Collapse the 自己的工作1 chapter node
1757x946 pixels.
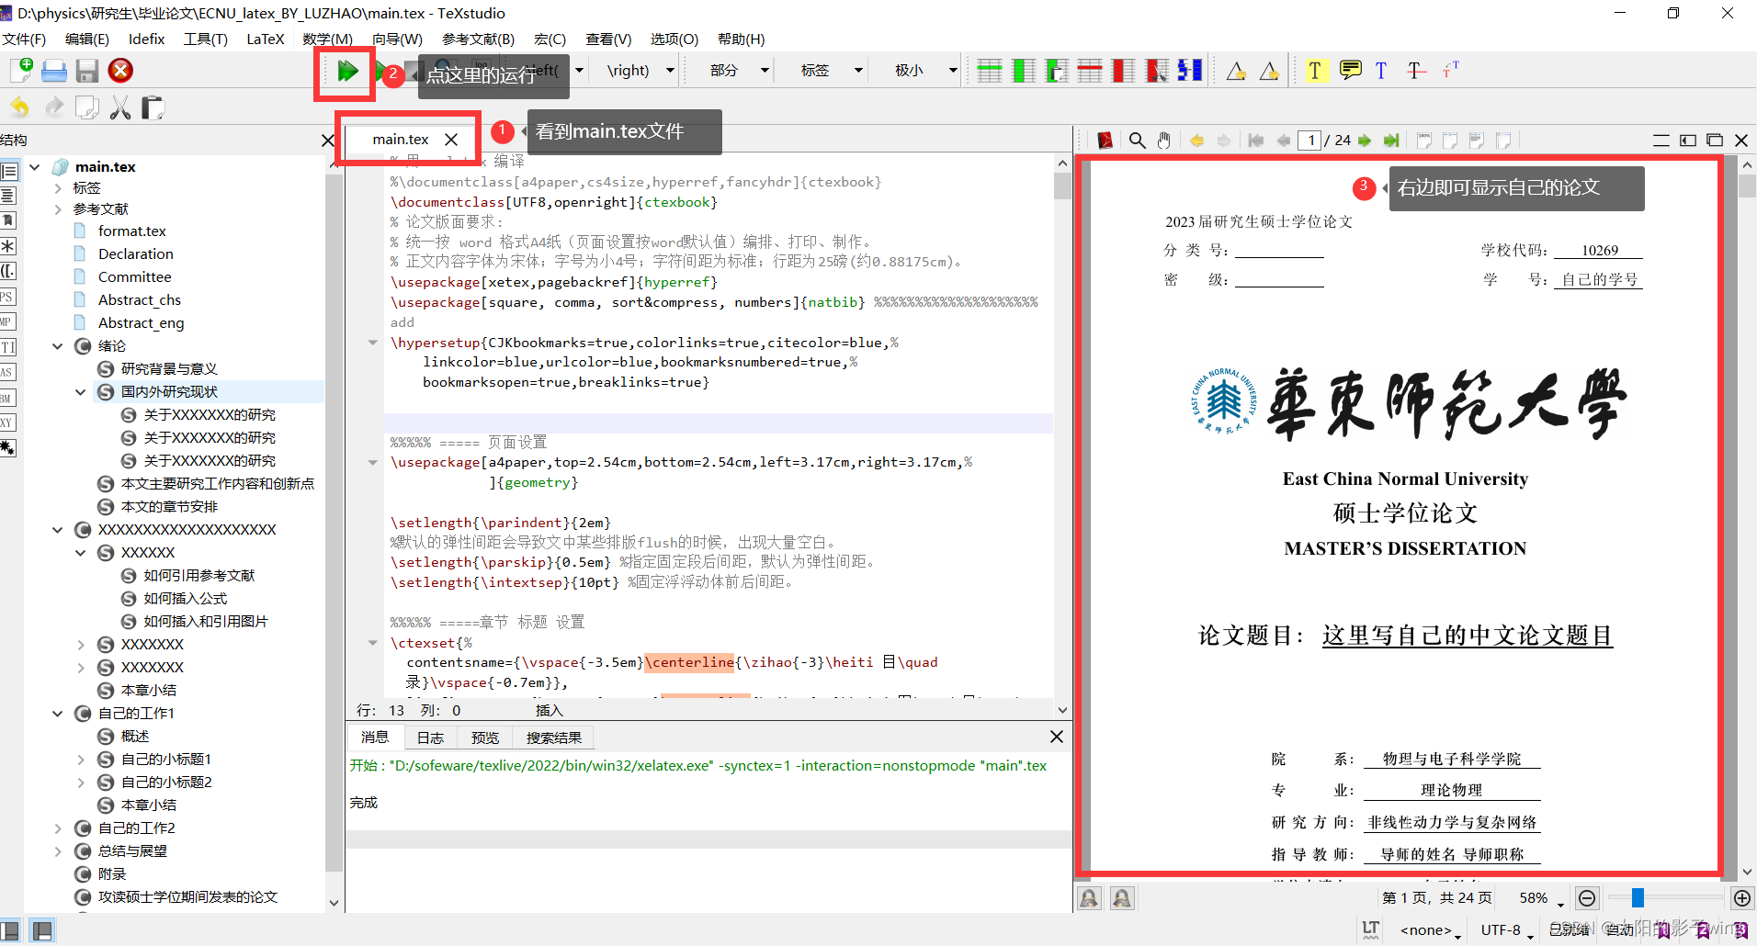tap(57, 714)
